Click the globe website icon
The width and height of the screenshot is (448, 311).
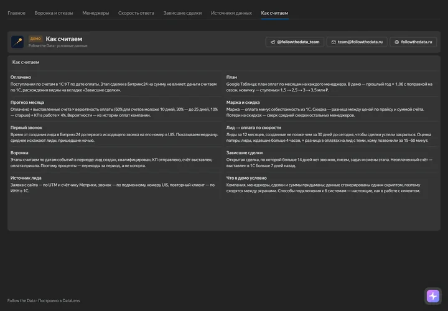click(x=396, y=42)
